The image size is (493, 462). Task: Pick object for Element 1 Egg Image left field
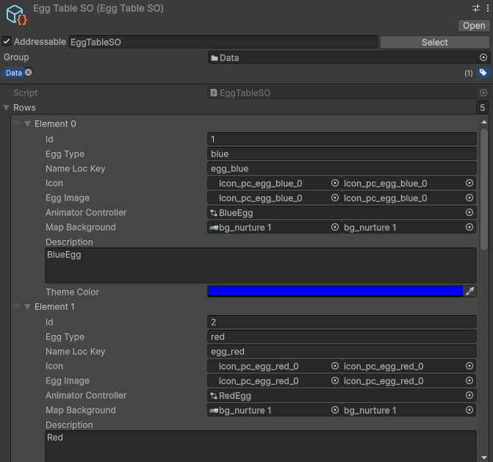pyautogui.click(x=335, y=380)
